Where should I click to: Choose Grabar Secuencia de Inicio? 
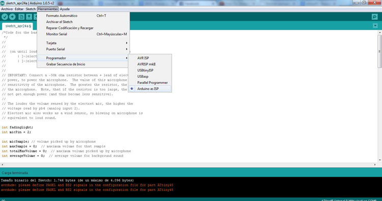(x=84, y=64)
